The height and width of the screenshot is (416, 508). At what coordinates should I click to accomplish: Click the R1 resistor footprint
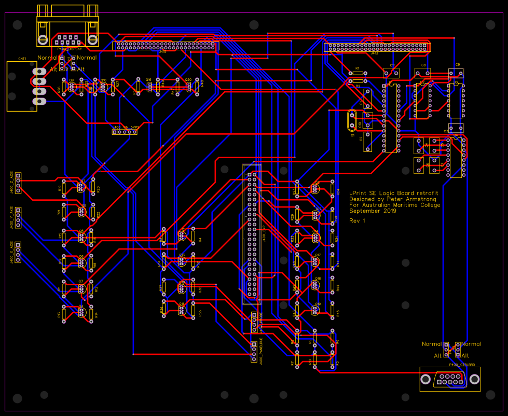pyautogui.click(x=358, y=74)
